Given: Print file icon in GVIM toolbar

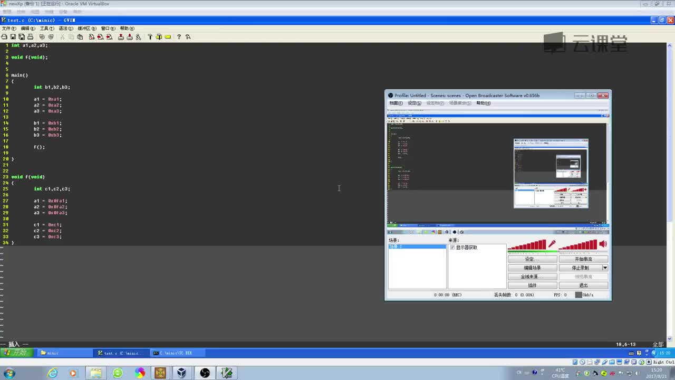Looking at the screenshot, I should click(30, 37).
